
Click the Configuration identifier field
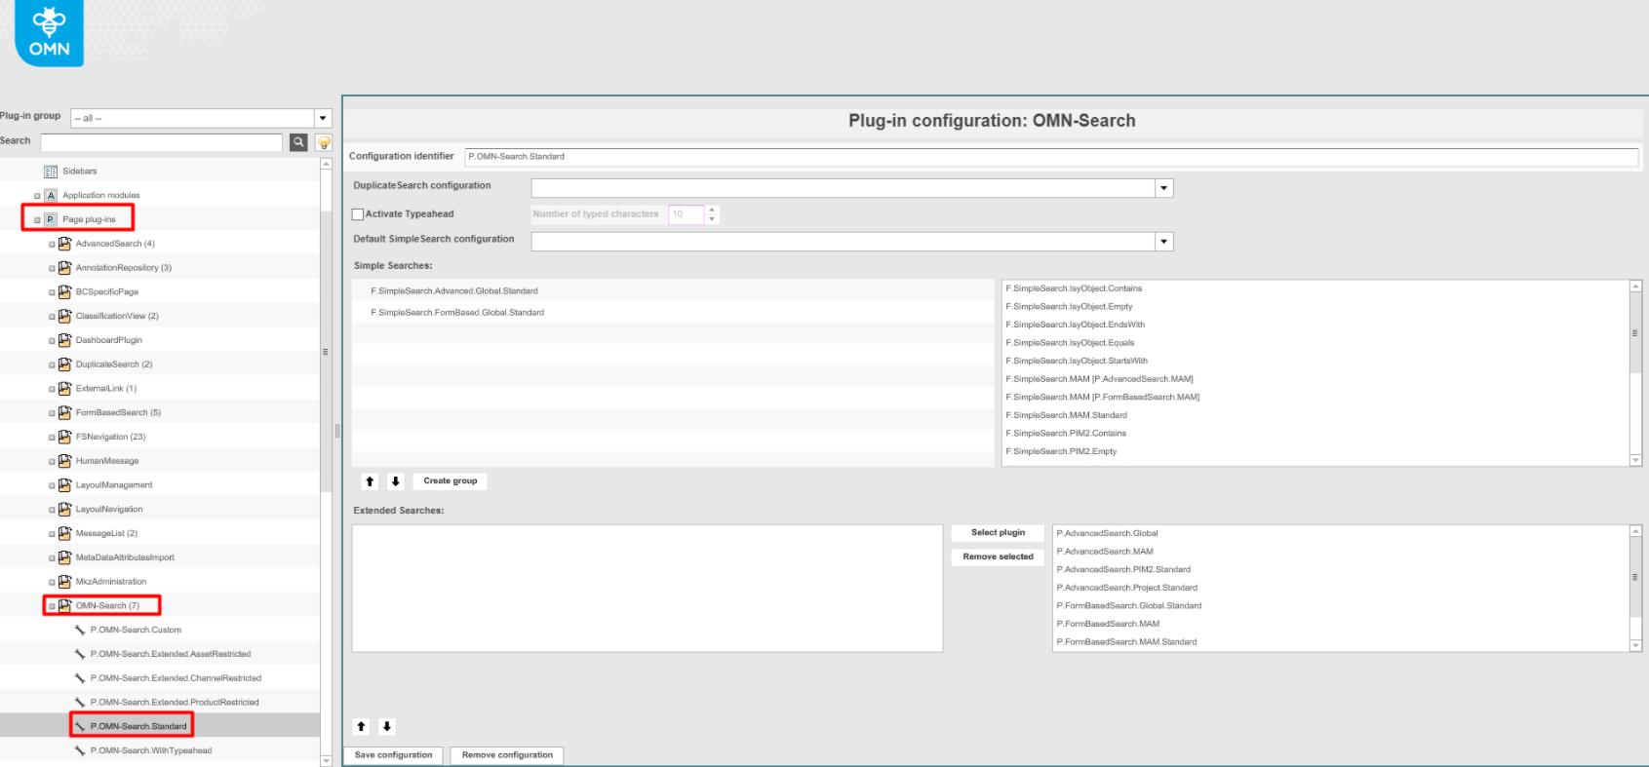pyautogui.click(x=1051, y=157)
